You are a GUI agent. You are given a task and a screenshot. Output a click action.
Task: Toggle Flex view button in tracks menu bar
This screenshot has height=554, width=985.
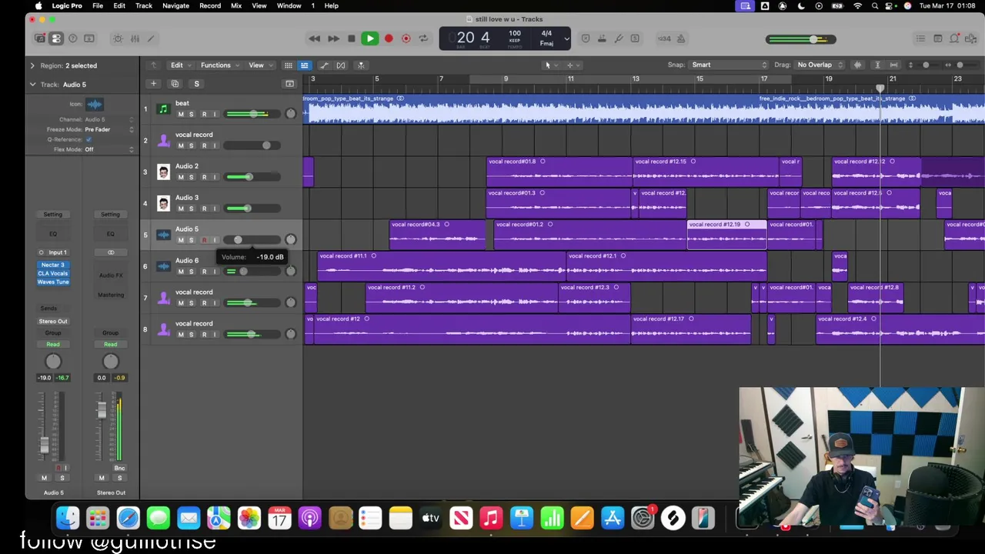click(341, 65)
